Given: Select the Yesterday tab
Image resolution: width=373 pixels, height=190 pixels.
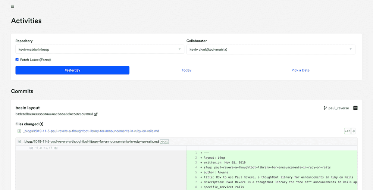Looking at the screenshot, I should tap(72, 70).
